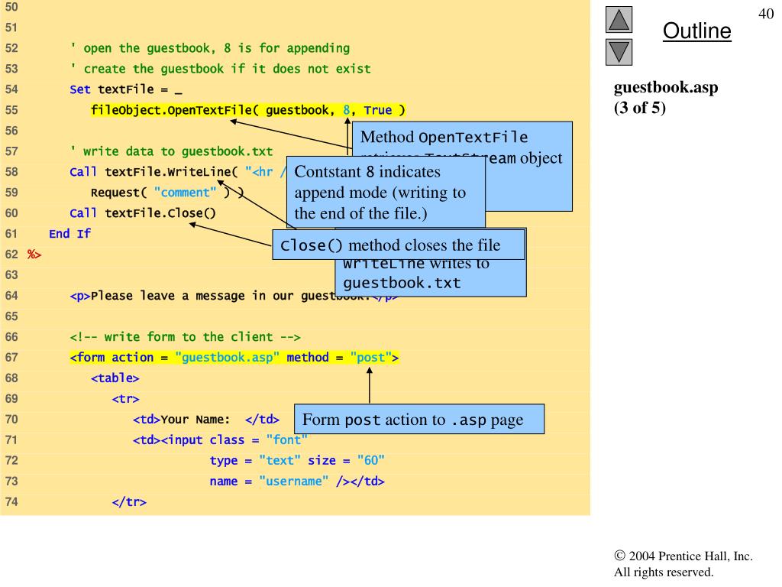
Task: Click the "<td>Your Name: </td>" line
Action: 206,420
